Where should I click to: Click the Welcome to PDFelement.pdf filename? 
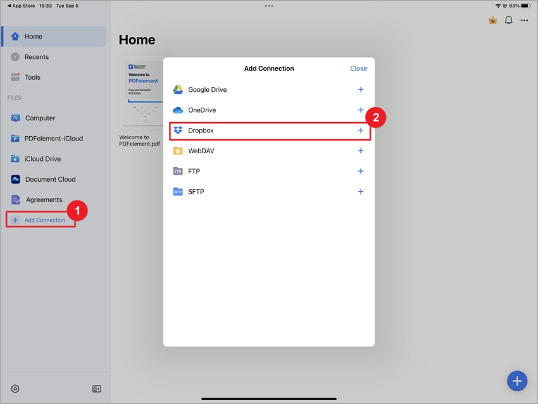click(139, 141)
